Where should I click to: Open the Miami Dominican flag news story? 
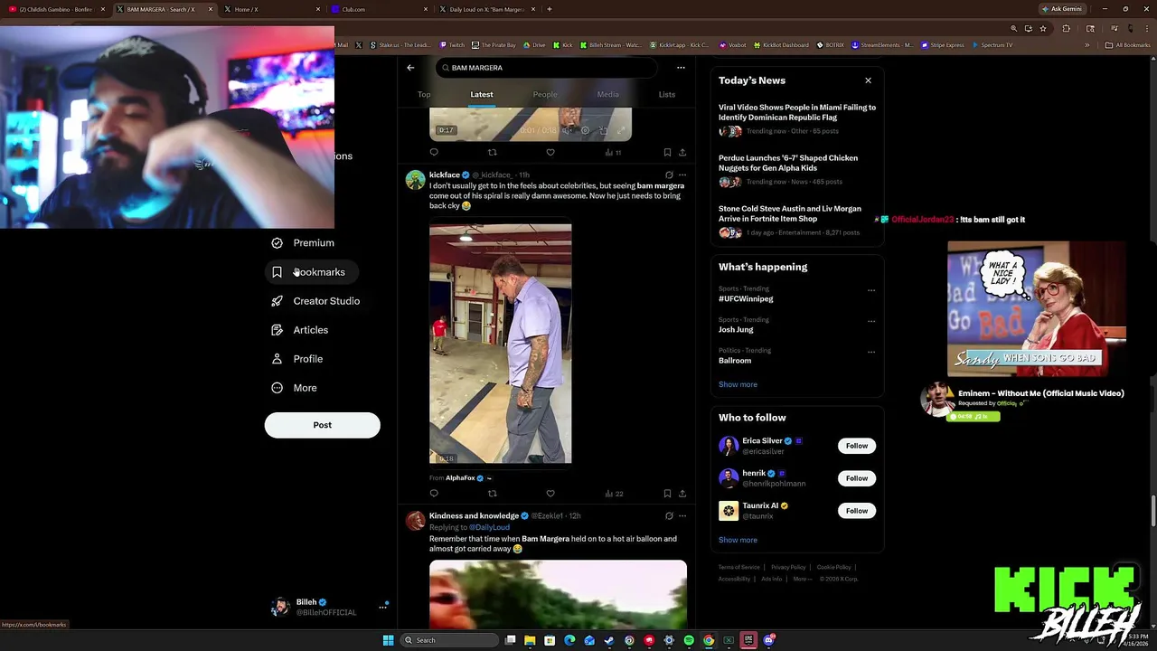tap(797, 112)
